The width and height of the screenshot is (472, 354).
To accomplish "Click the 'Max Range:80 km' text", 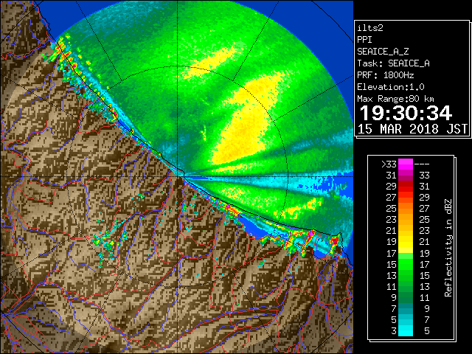I will [x=395, y=99].
